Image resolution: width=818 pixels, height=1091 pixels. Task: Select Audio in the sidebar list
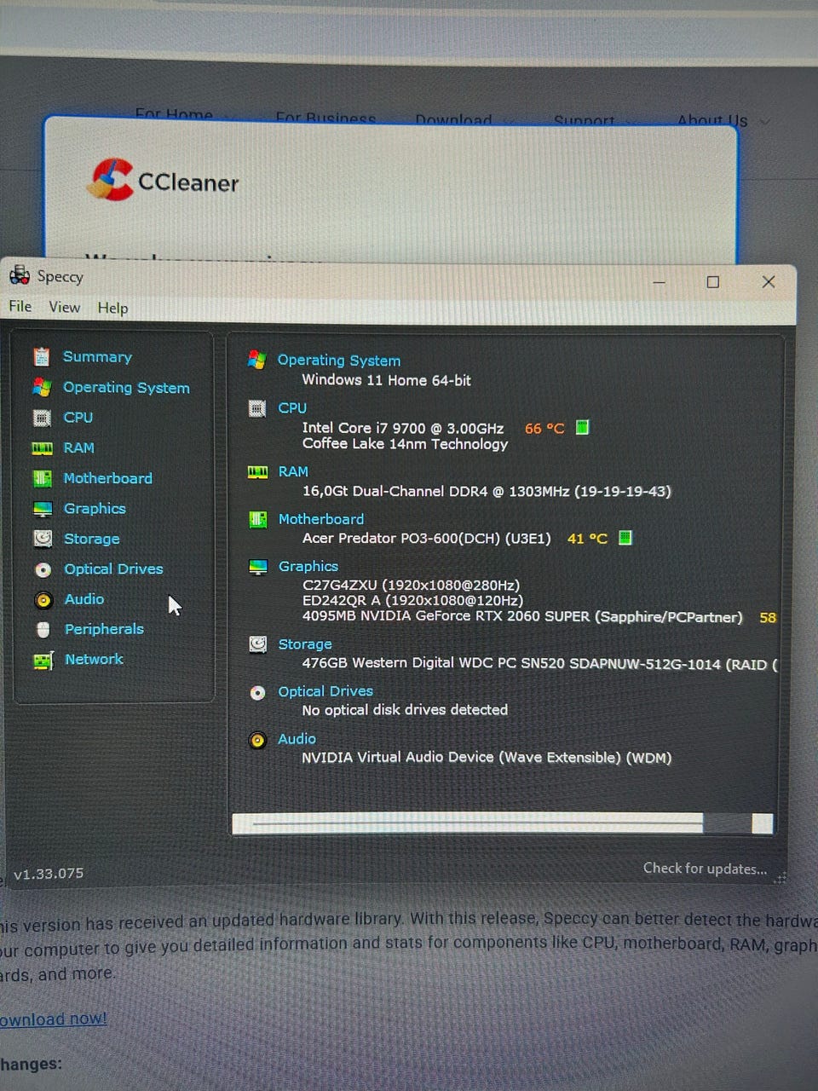[x=84, y=599]
